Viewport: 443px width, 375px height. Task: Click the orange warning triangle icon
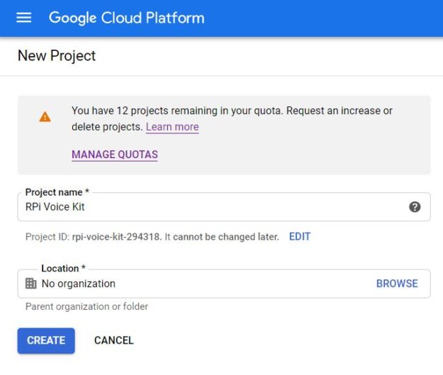pos(45,117)
